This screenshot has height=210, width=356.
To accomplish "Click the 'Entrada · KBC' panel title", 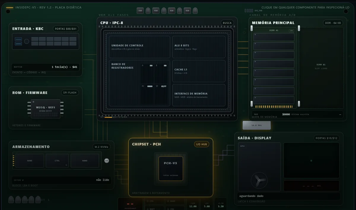I will (x=28, y=29).
